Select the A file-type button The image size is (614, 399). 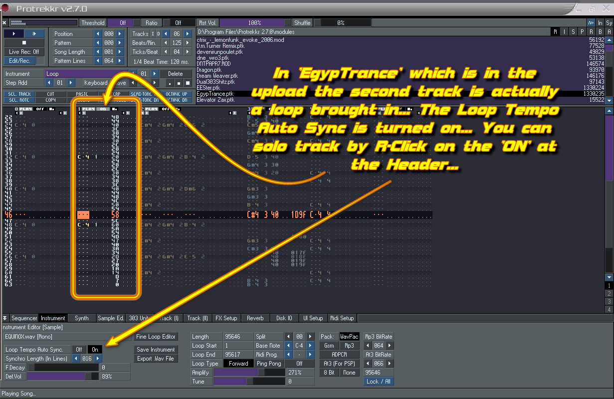click(x=609, y=32)
